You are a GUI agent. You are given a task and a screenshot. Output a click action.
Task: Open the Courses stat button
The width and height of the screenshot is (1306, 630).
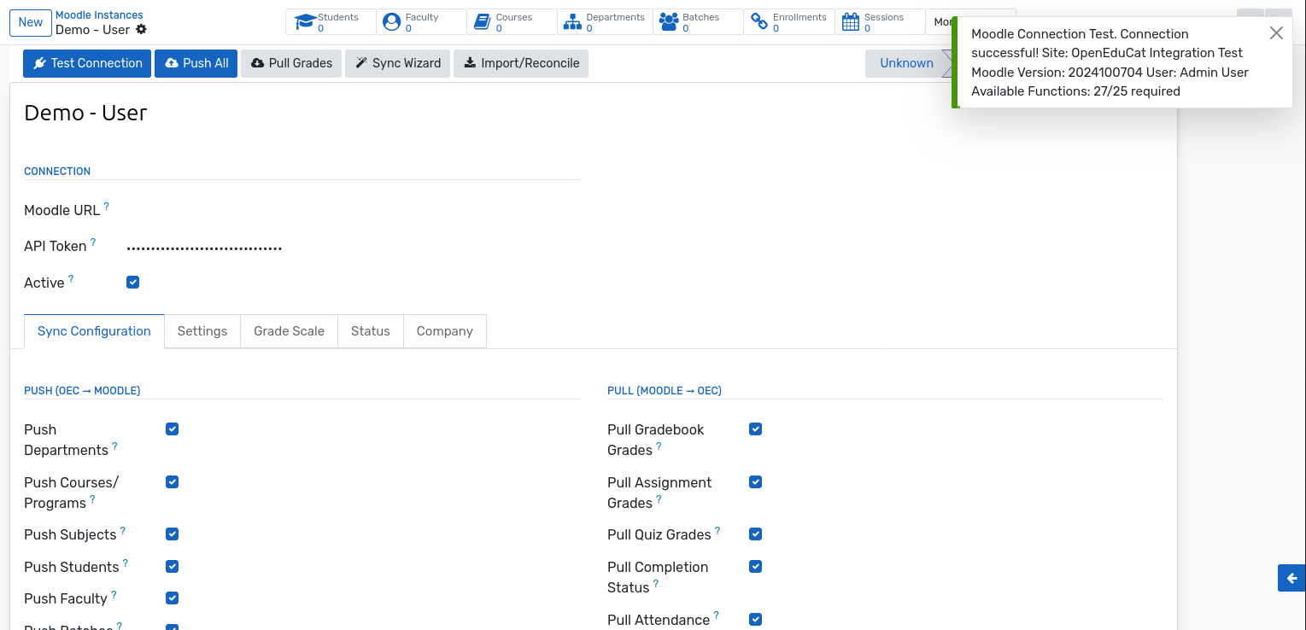pyautogui.click(x=512, y=22)
